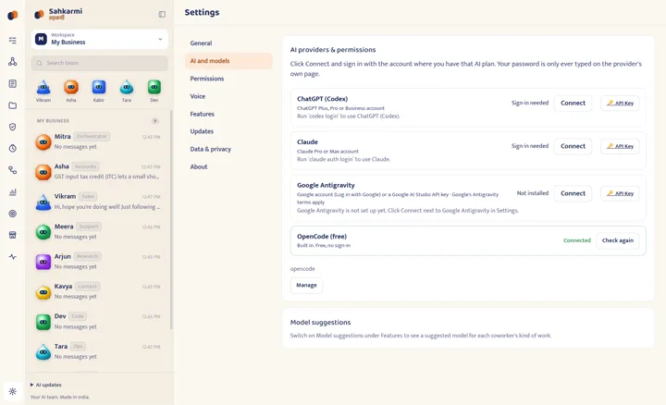666x405 pixels.
Task: Open Tara Ops chat row
Action: click(99, 351)
